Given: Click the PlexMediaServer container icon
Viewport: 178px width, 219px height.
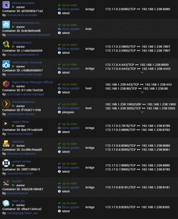Looking at the screenshot, I should coord(6,104).
